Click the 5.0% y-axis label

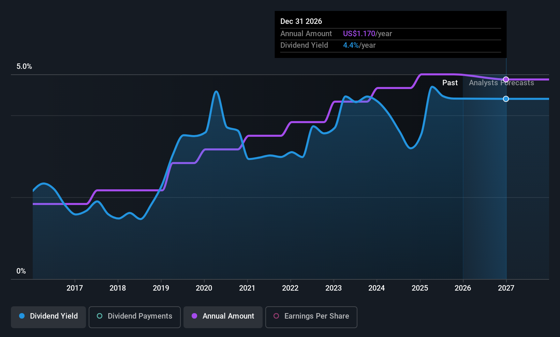(24, 67)
